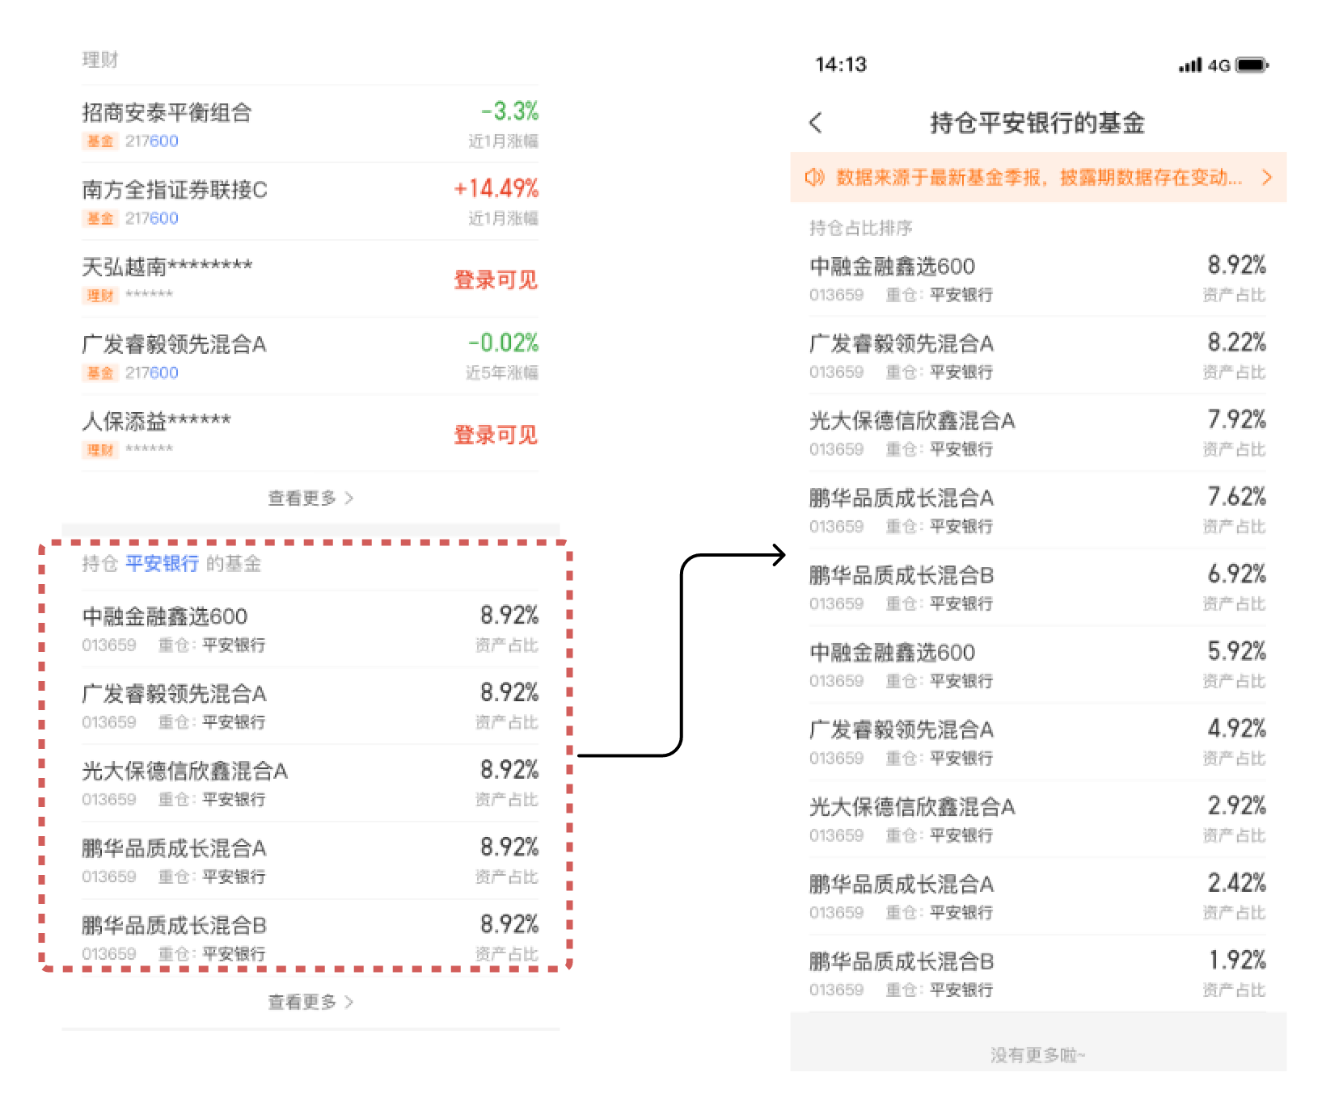
Task: Tap 登录可见 on the 人保添益 row
Action: click(x=496, y=435)
